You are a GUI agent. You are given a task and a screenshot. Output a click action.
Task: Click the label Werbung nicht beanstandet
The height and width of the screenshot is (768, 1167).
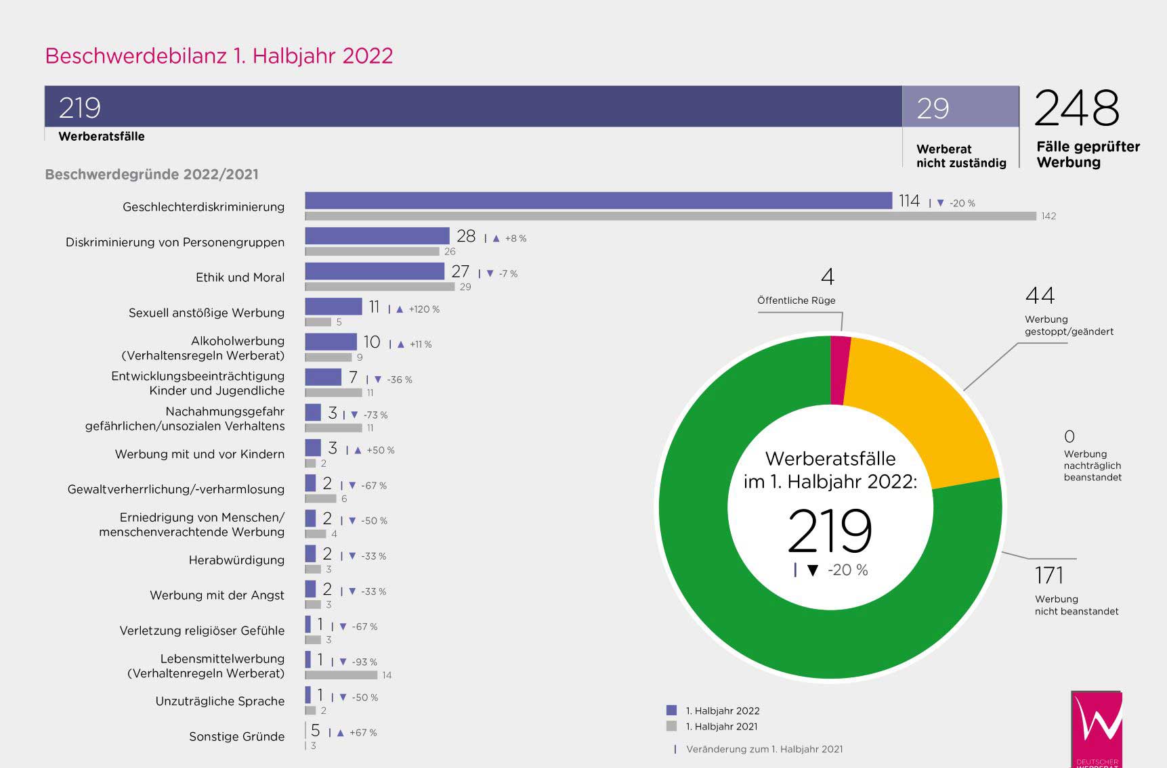coord(1076,605)
